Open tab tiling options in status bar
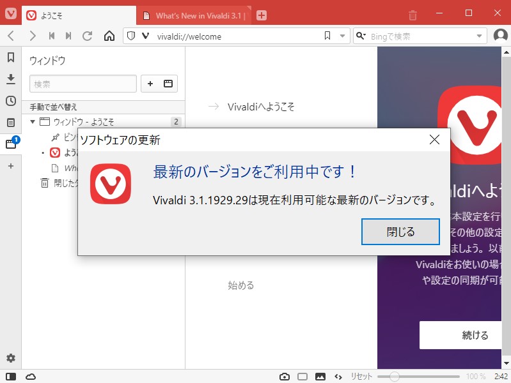 click(303, 377)
